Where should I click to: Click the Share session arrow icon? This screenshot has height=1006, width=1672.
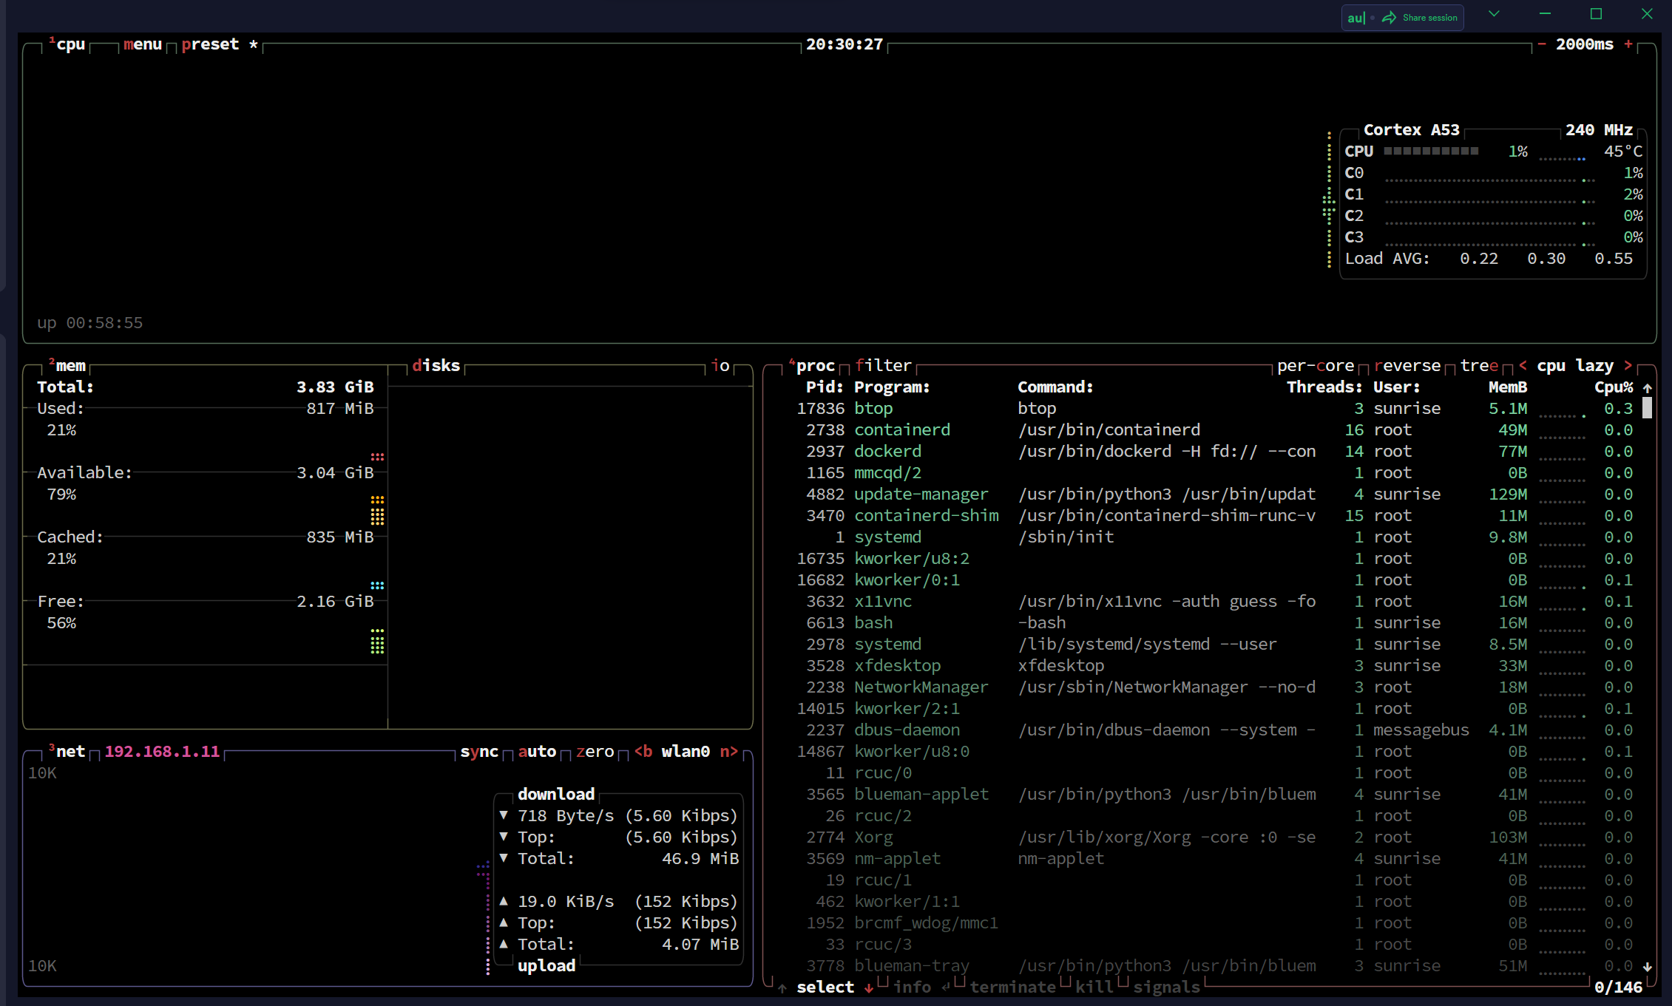1389,17
